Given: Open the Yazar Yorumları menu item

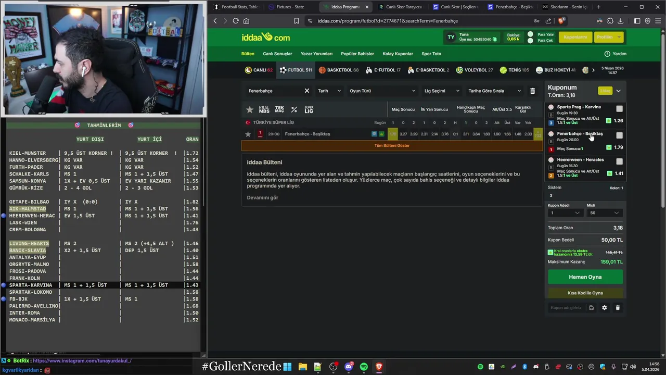Looking at the screenshot, I should [x=316, y=54].
